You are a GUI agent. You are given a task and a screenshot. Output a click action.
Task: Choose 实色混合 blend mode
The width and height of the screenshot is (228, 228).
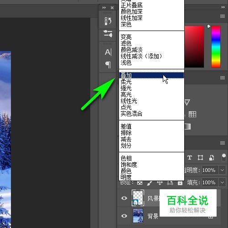pyautogui.click(x=151, y=114)
